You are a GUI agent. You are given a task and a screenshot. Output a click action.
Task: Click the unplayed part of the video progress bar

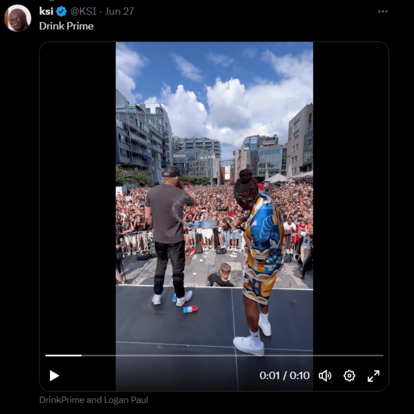click(x=232, y=355)
